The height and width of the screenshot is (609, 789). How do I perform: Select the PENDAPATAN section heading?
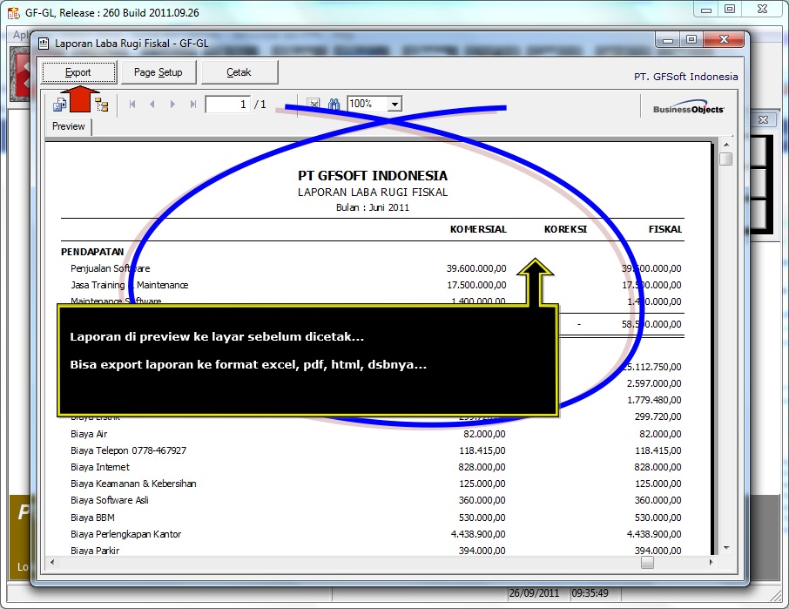pos(92,252)
